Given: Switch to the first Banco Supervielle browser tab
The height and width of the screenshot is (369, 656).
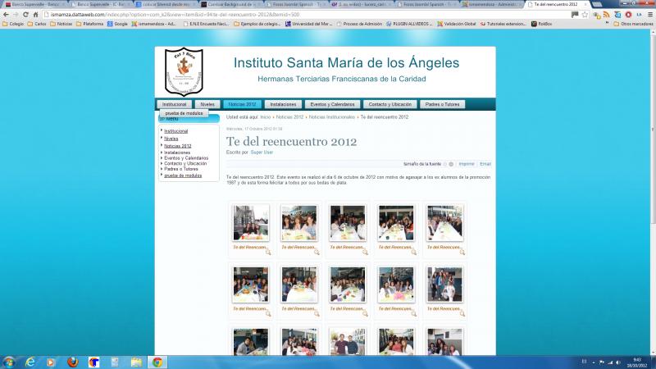Looking at the screenshot, I should click(x=34, y=4).
